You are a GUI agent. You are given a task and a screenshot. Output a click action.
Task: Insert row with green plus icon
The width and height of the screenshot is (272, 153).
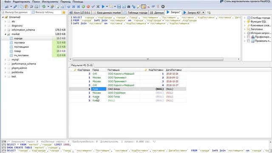tap(83, 7)
